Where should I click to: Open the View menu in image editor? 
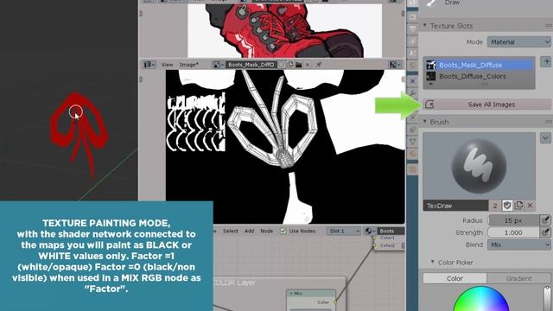(167, 65)
